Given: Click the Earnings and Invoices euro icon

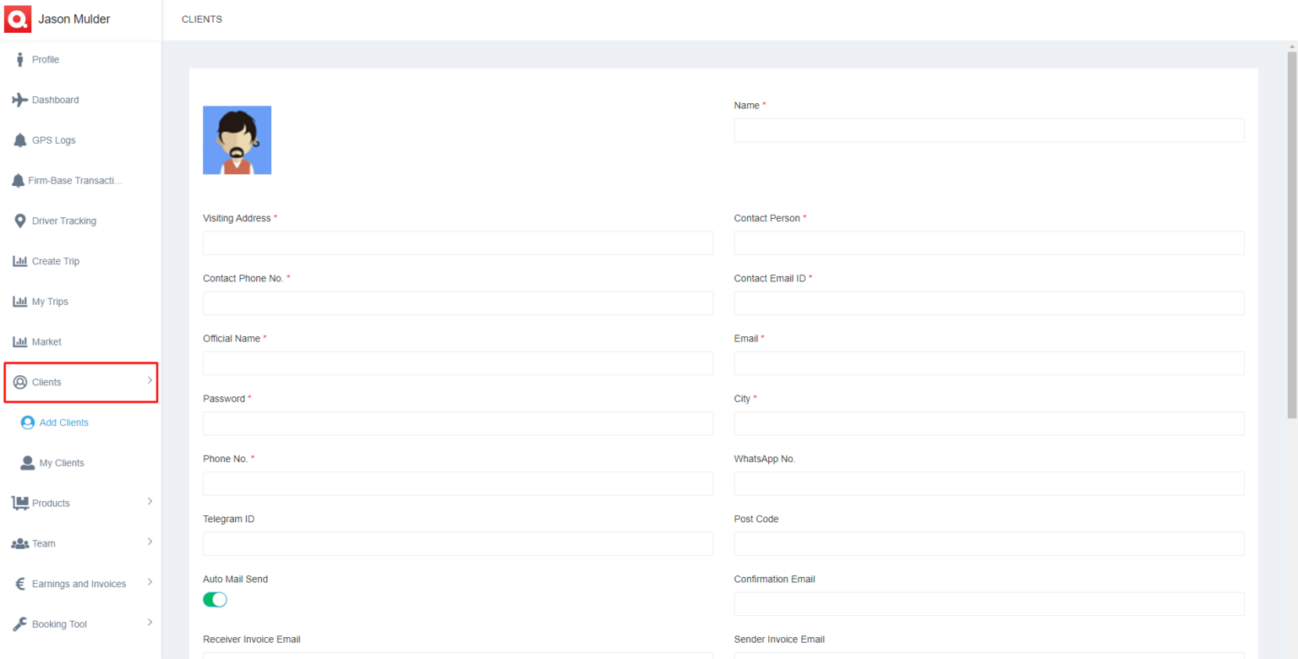Looking at the screenshot, I should pyautogui.click(x=19, y=583).
